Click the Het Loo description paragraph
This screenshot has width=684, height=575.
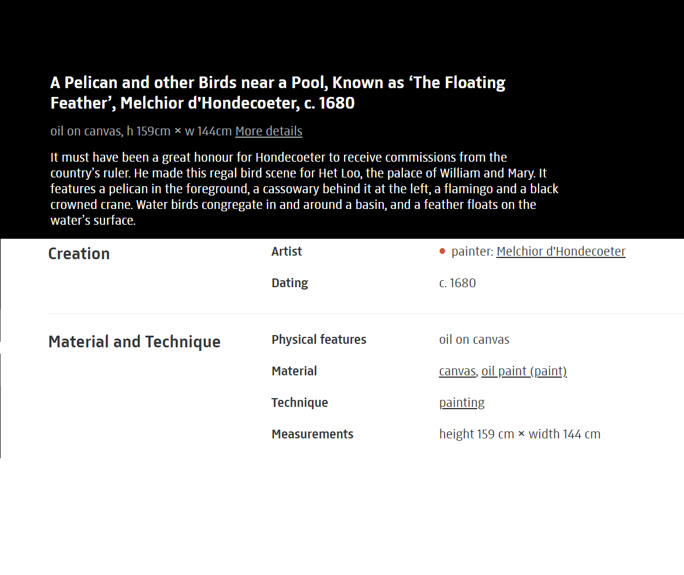click(304, 189)
